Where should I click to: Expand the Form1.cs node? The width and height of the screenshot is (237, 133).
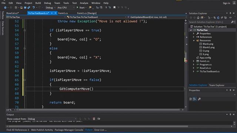pos(194,61)
